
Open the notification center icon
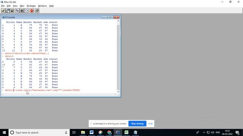[238, 133]
